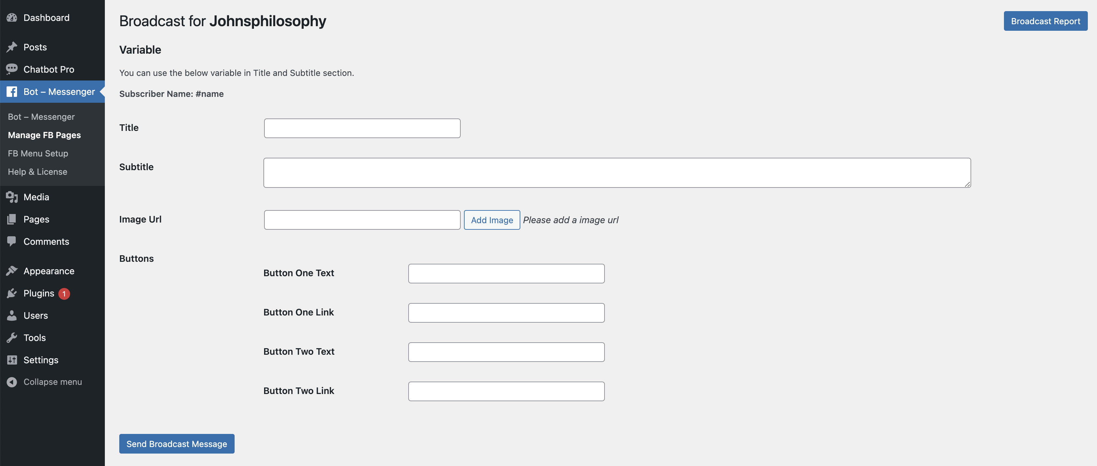Click the 'Title' field label

(x=129, y=128)
